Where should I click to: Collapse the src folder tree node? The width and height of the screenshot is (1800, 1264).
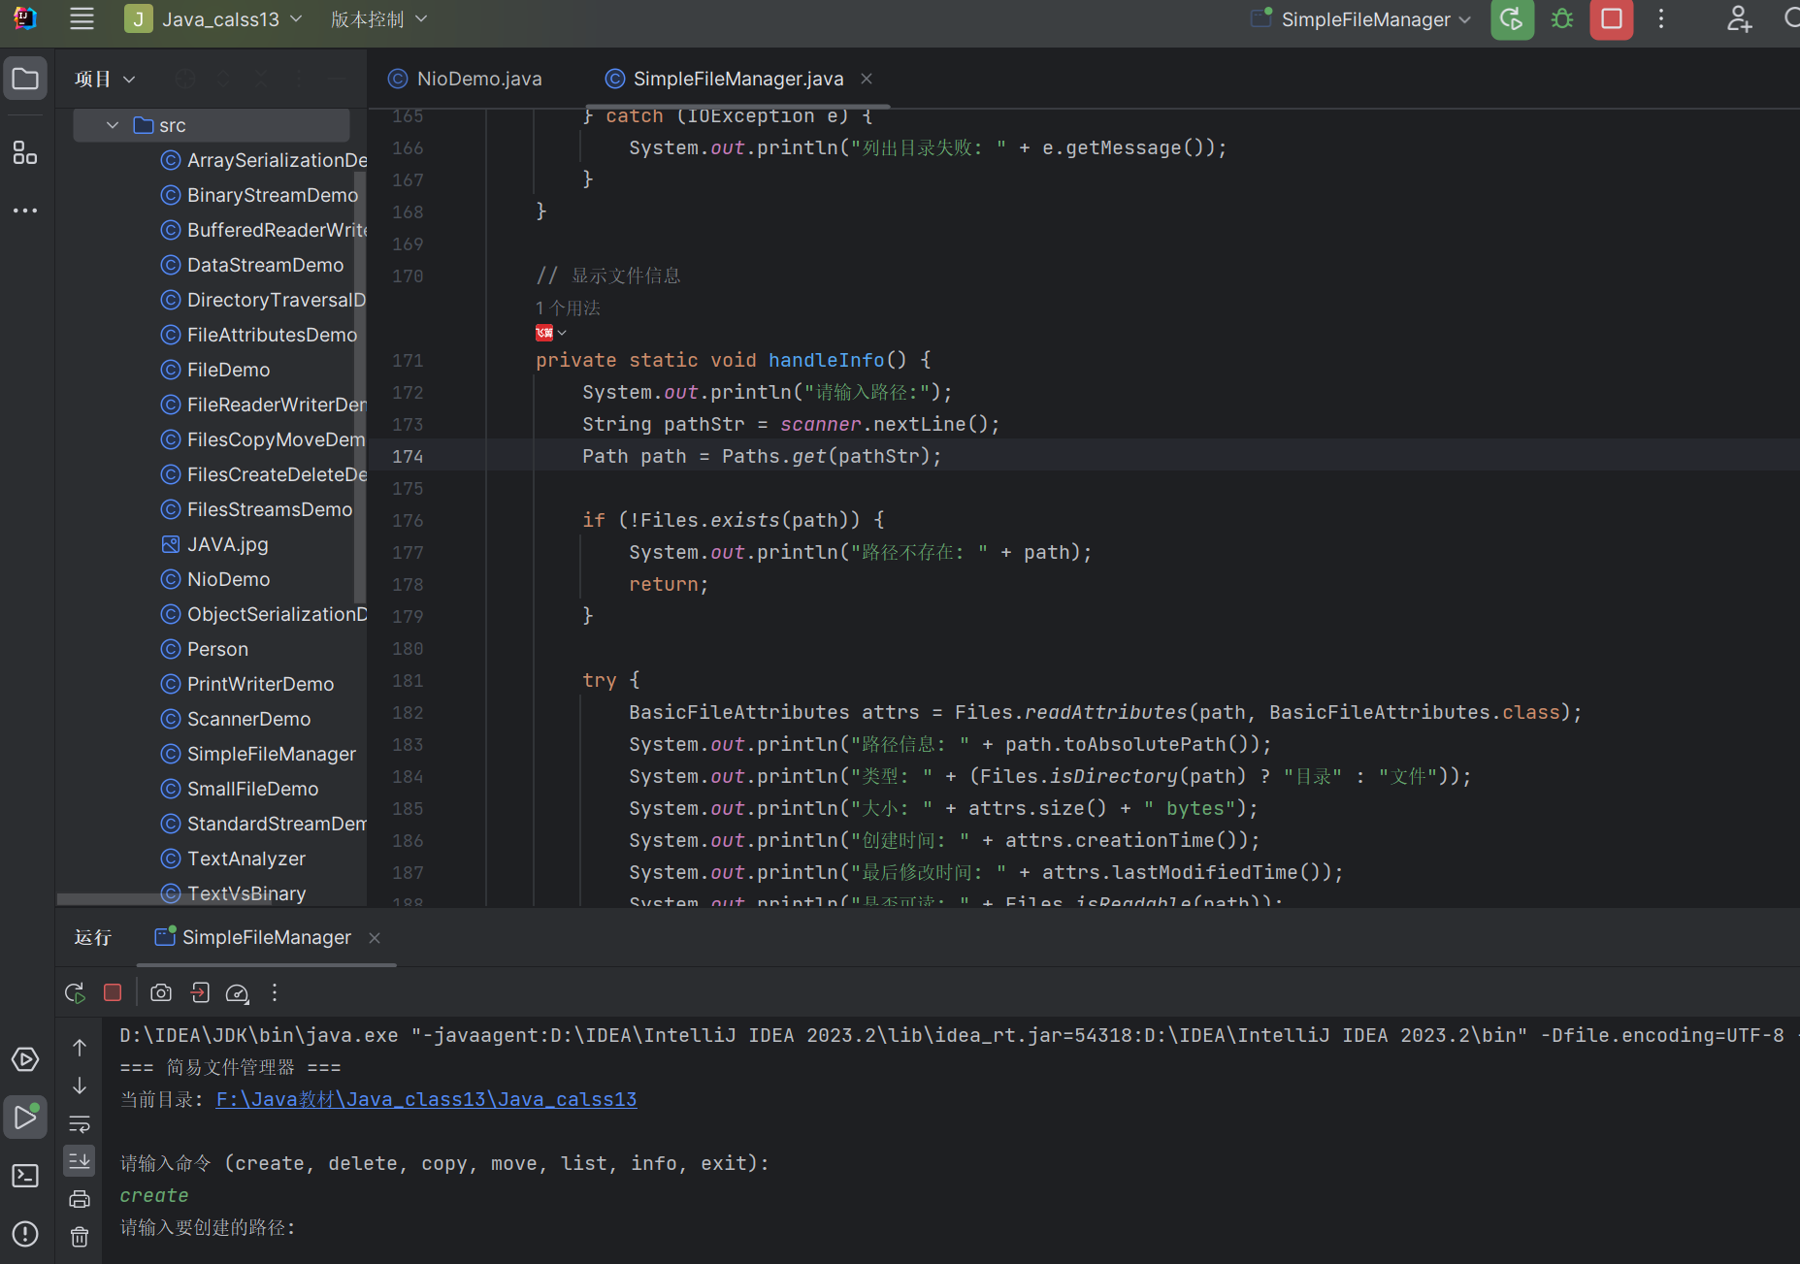(x=113, y=125)
